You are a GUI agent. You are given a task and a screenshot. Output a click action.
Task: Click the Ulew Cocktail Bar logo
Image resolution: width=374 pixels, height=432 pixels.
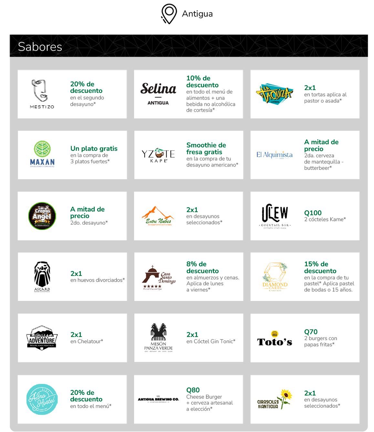pos(275,216)
